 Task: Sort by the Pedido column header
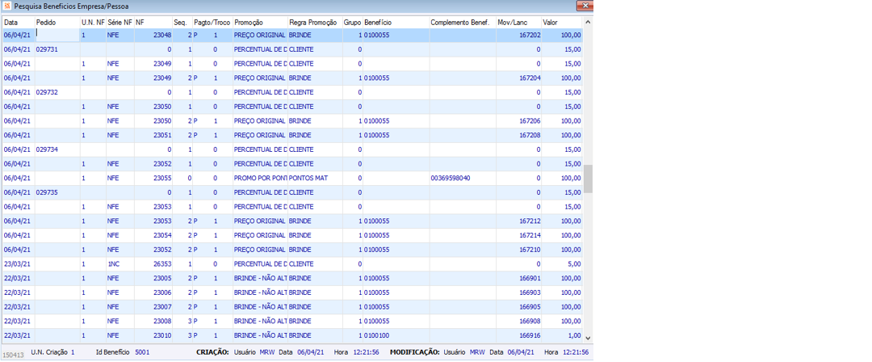click(x=57, y=23)
